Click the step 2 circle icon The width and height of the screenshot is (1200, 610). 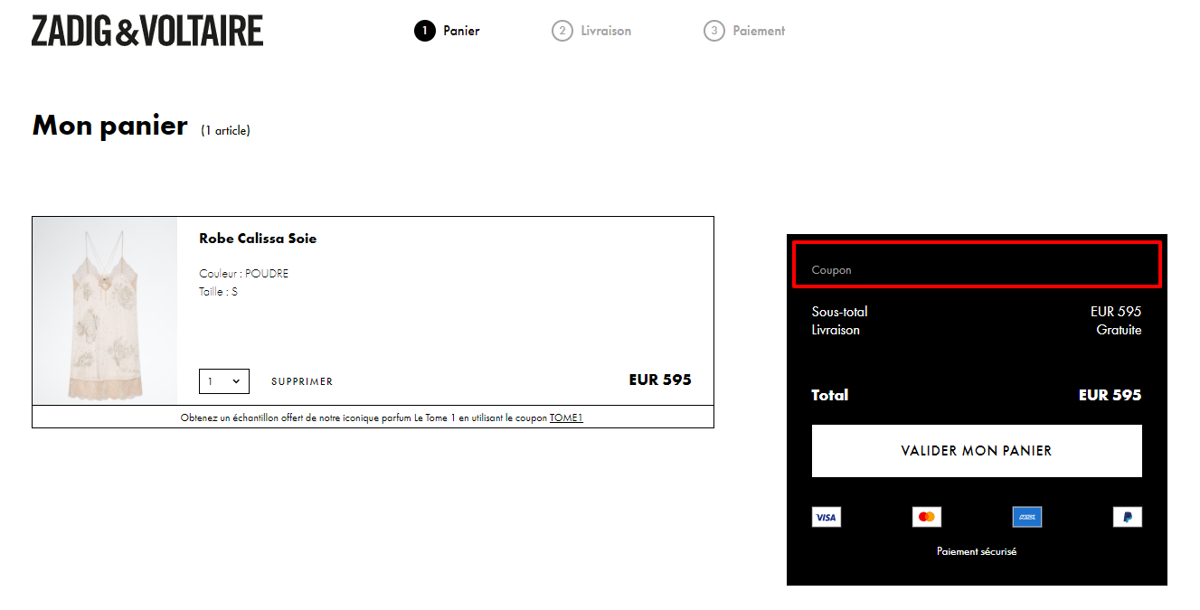pos(562,31)
